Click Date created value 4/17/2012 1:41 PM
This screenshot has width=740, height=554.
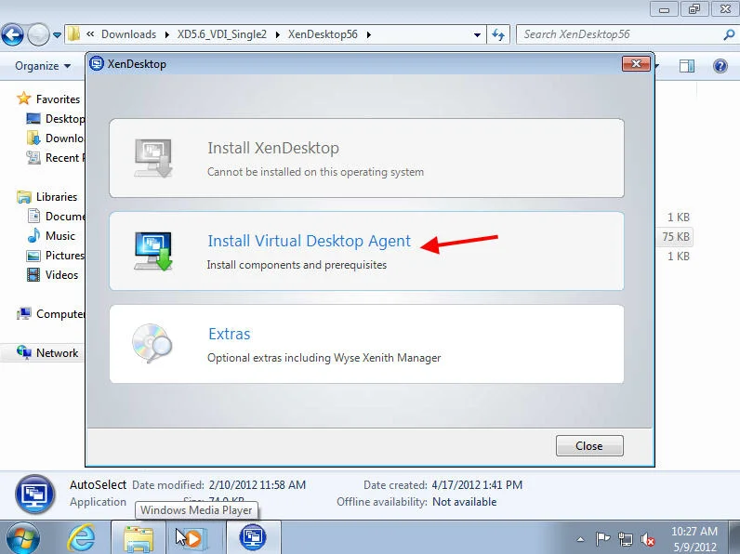click(x=477, y=484)
